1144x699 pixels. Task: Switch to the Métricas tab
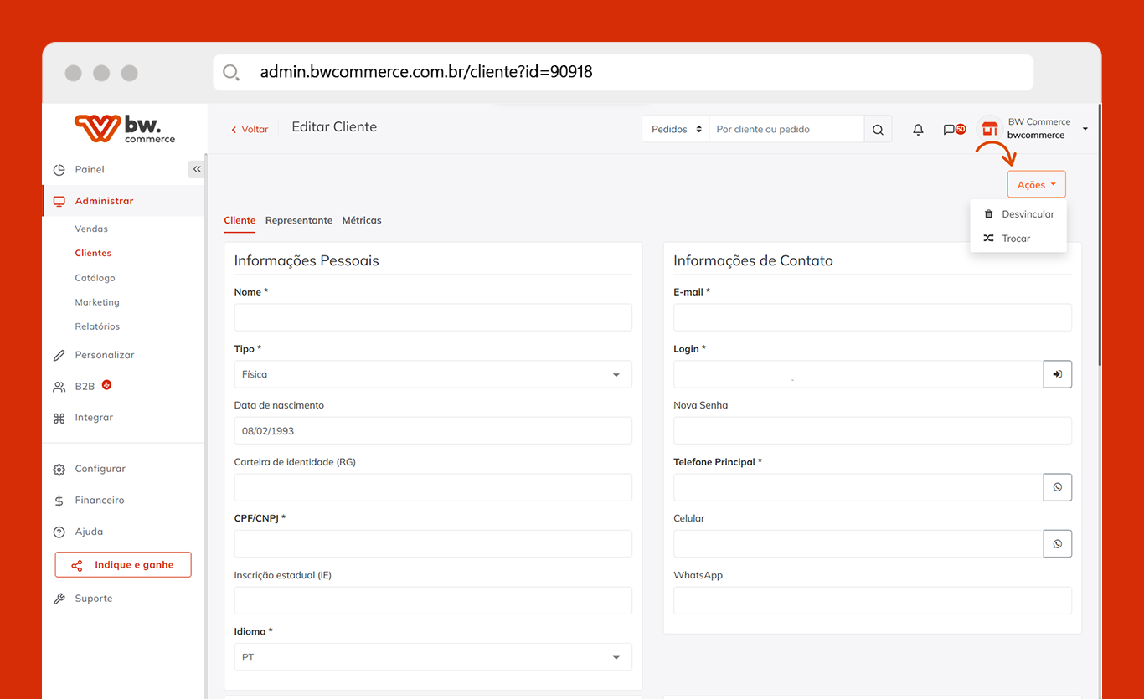point(362,220)
